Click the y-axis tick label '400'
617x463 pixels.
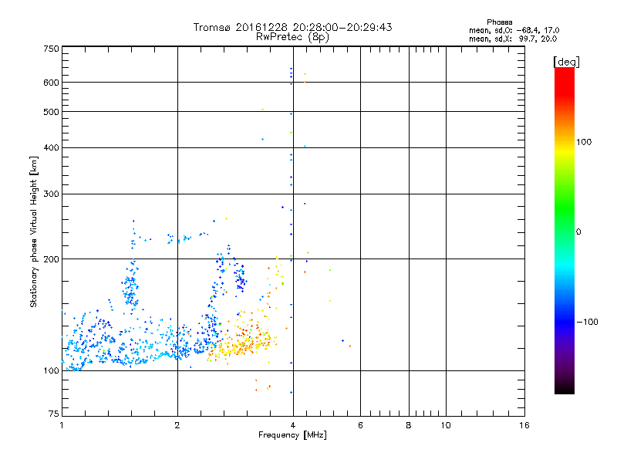coord(51,147)
